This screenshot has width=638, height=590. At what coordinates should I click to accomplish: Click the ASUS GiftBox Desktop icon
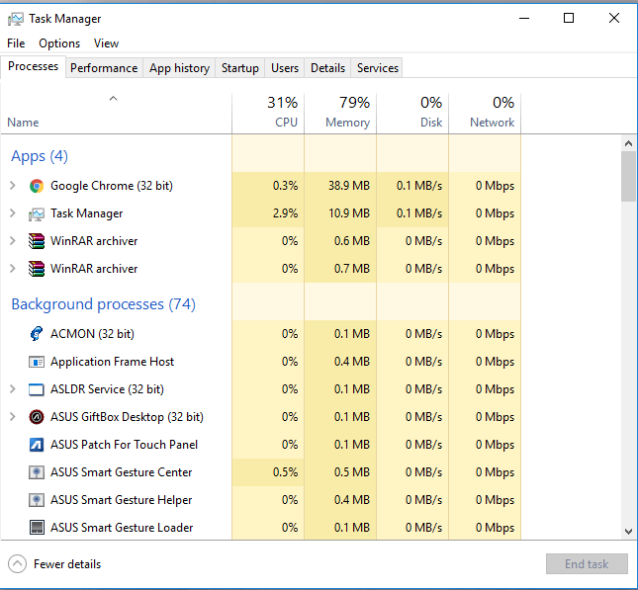(x=37, y=417)
